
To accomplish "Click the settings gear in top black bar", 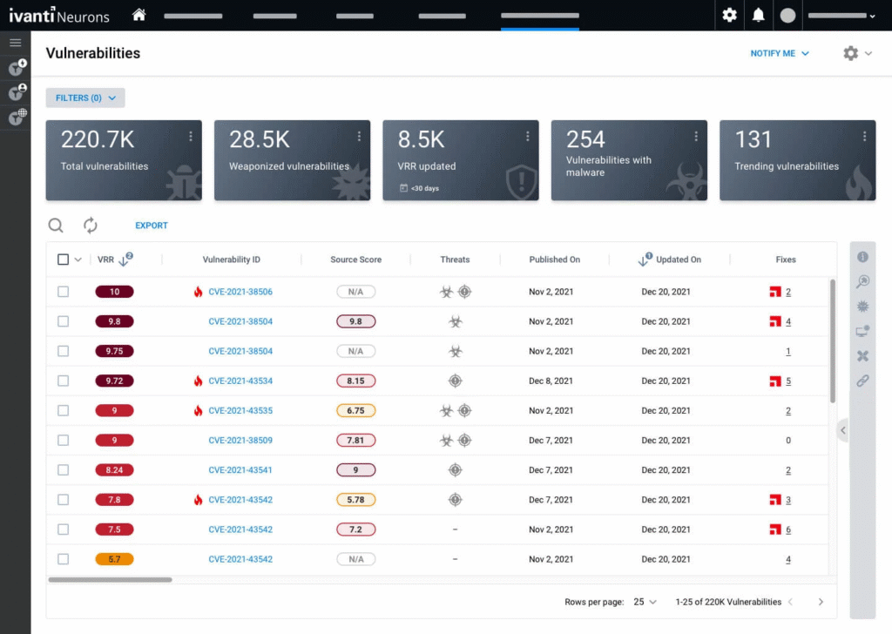I will 730,15.
